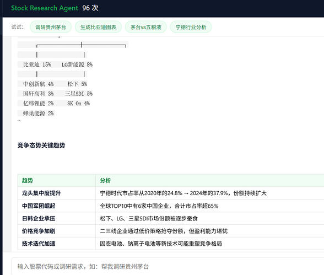Click the 比亚迪 15% chart label
The height and width of the screenshot is (275, 324).
pyautogui.click(x=37, y=64)
